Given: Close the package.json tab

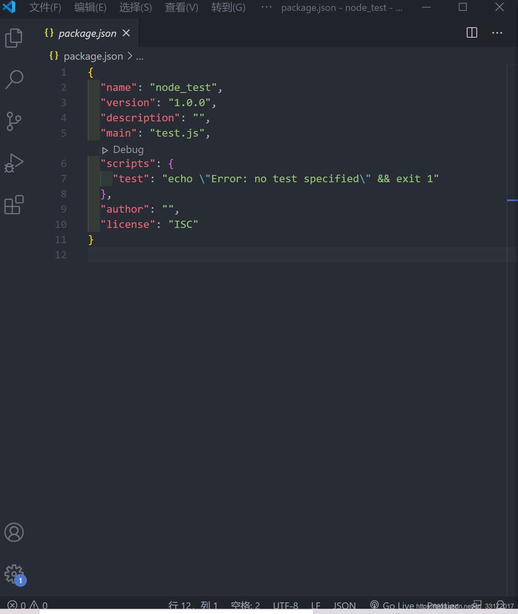Looking at the screenshot, I should click(126, 33).
